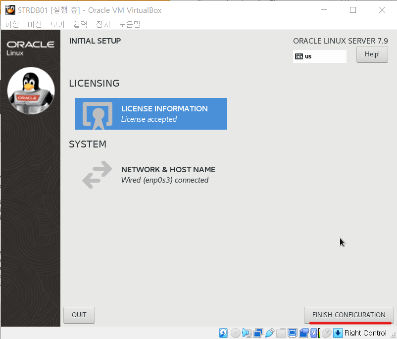Open the audio status icon
Image resolution: width=397 pixels, height=339 pixels.
click(247, 333)
